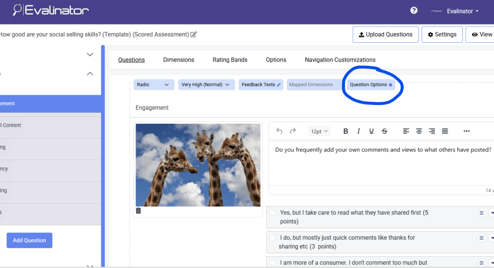Screen dimensions: 494x268
Task: Switch to the Dimensions tab
Action: pos(178,60)
